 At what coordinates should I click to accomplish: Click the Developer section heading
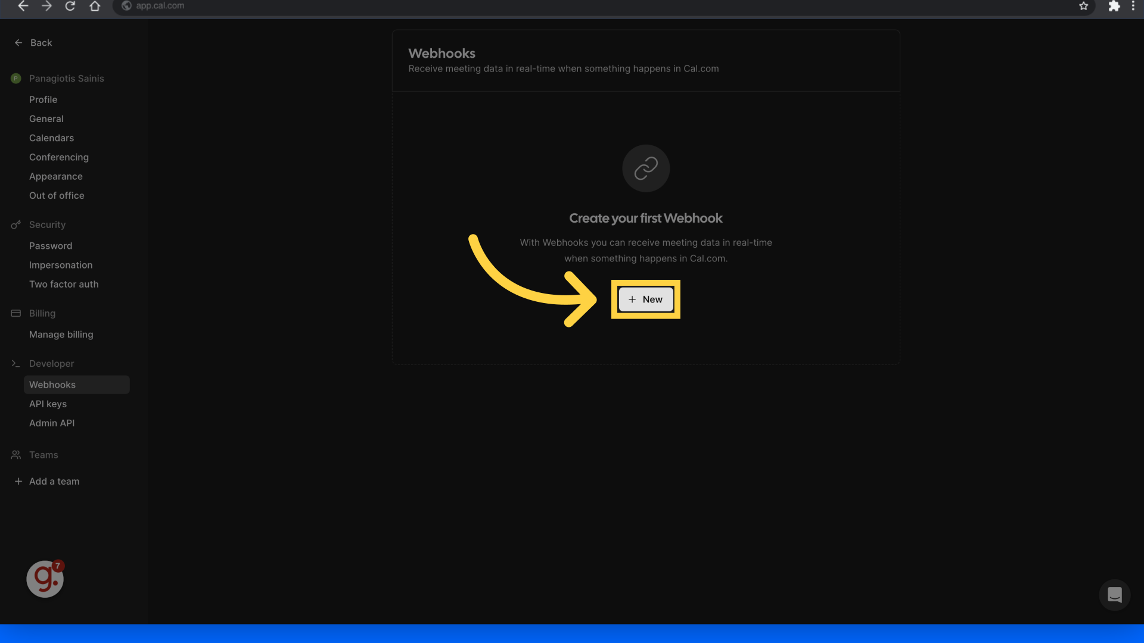tap(51, 363)
